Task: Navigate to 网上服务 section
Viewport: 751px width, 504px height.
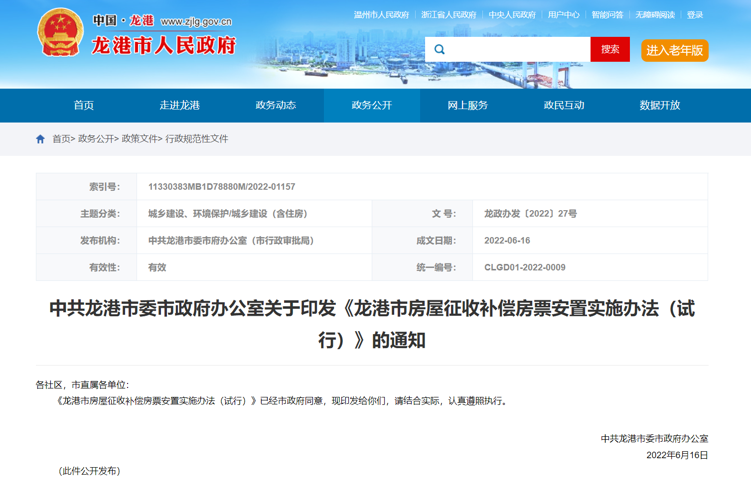Action: click(467, 106)
